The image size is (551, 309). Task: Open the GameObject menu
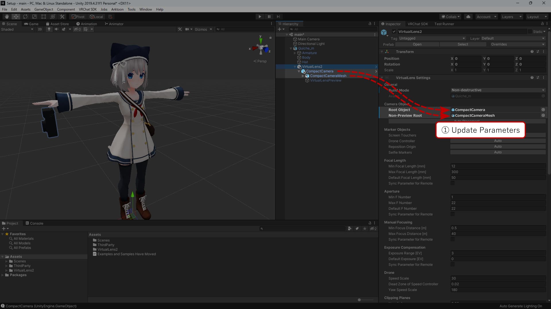click(44, 9)
